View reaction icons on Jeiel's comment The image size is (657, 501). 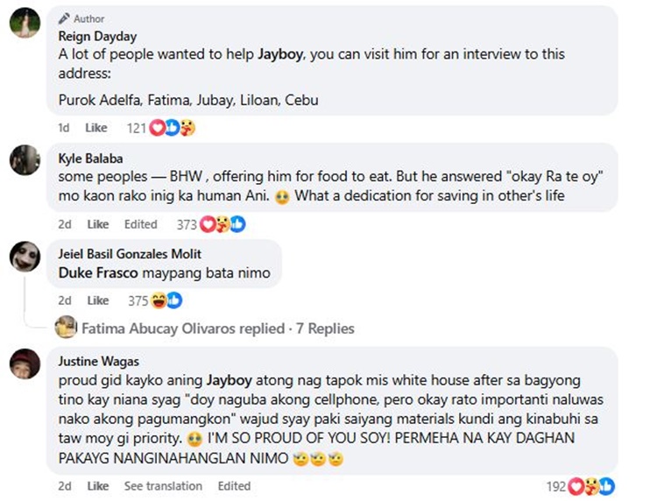(166, 300)
